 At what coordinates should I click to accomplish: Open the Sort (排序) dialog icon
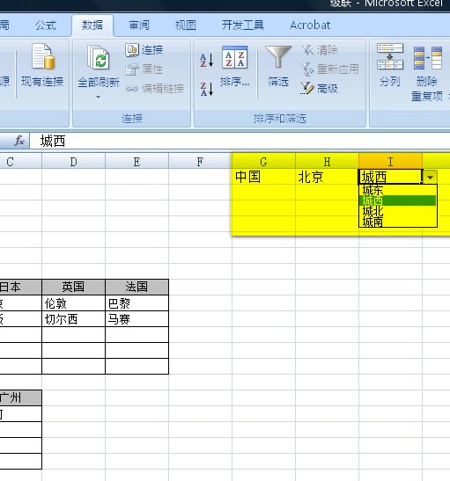234,57
